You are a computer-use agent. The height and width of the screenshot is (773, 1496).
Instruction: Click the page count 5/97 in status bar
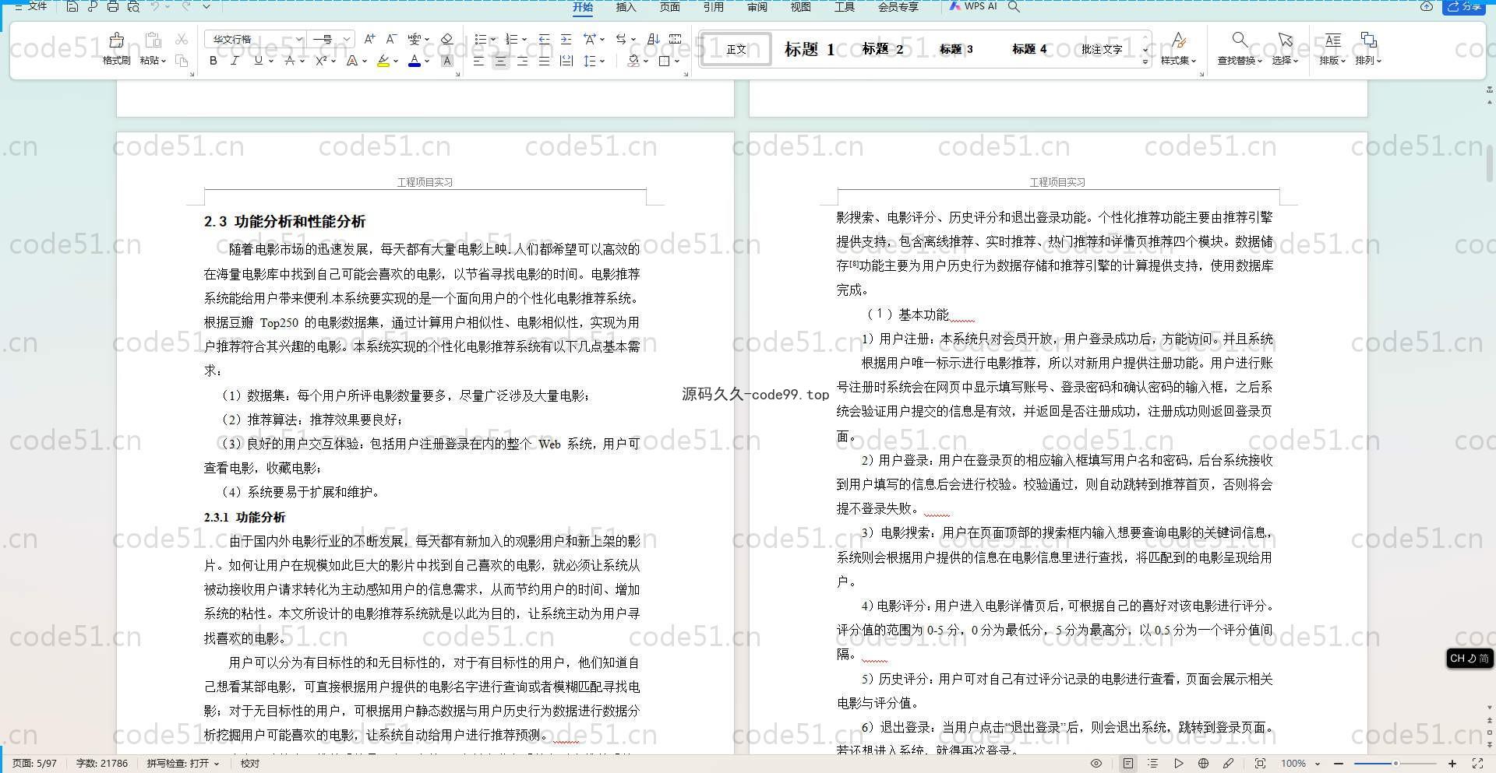35,764
